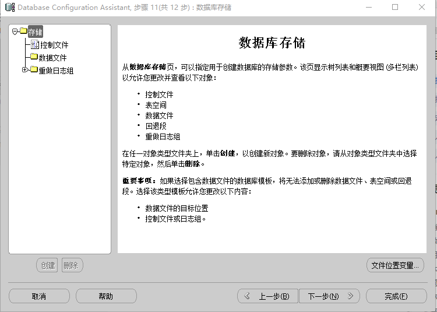This screenshot has width=437, height=312.
Task: Go back with 上一步(B)
Action: tap(267, 296)
